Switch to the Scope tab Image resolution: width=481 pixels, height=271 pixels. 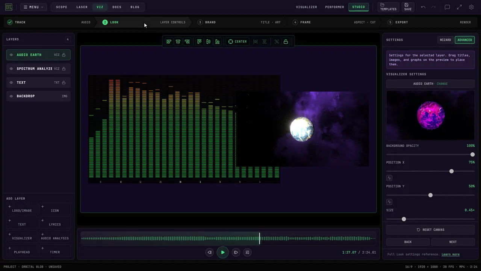click(62, 7)
